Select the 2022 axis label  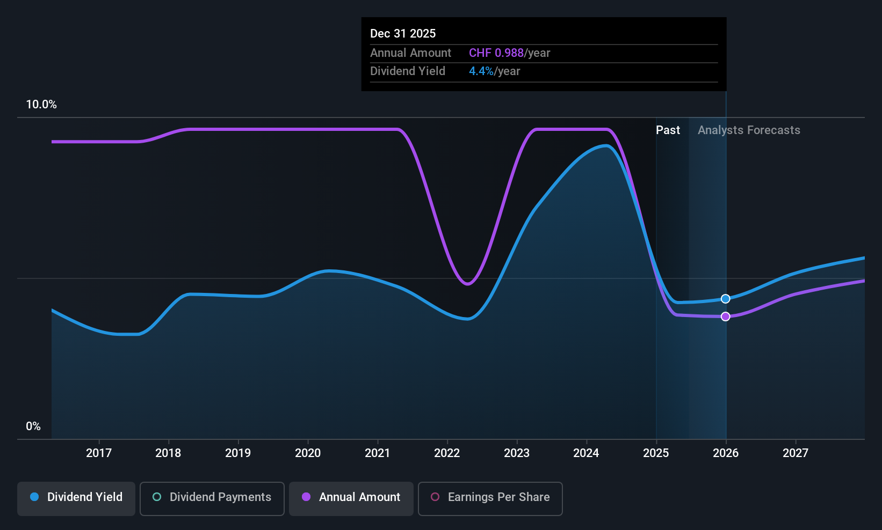click(x=447, y=453)
